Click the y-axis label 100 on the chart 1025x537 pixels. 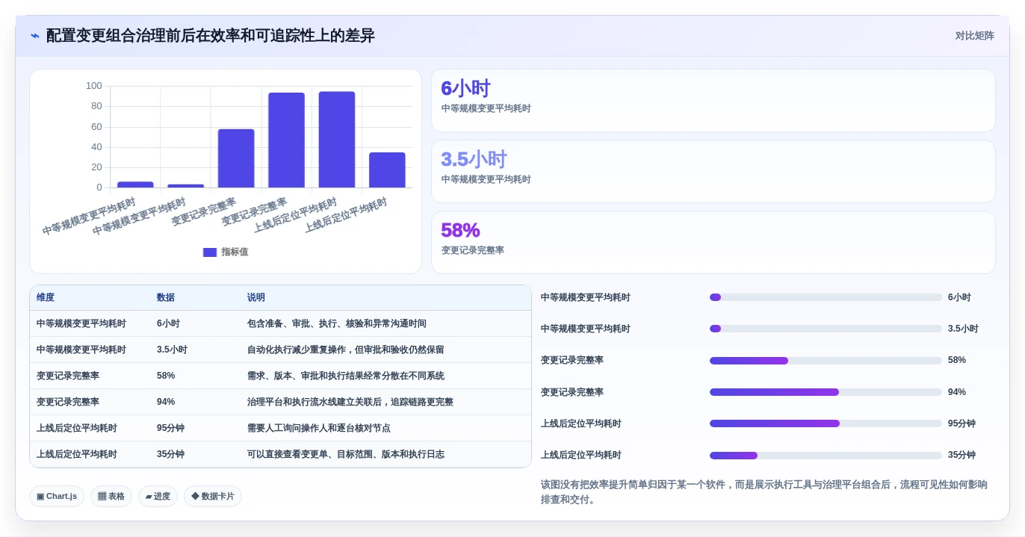93,86
